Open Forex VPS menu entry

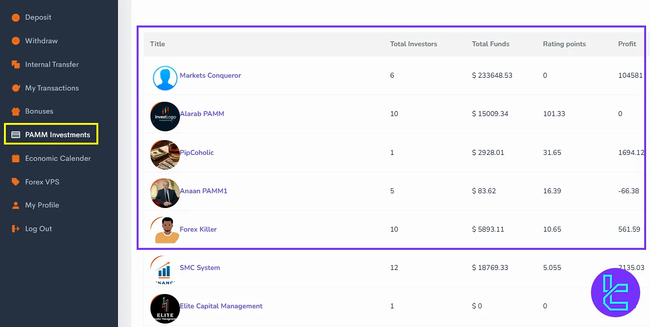[42, 182]
